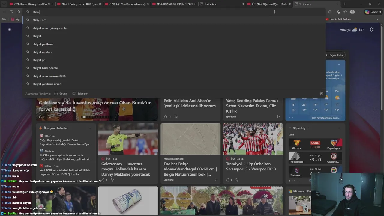Viewport: 384px width, 216px height.
Task: Dislike the Pelin Akil story thumbs-down
Action: click(x=176, y=116)
